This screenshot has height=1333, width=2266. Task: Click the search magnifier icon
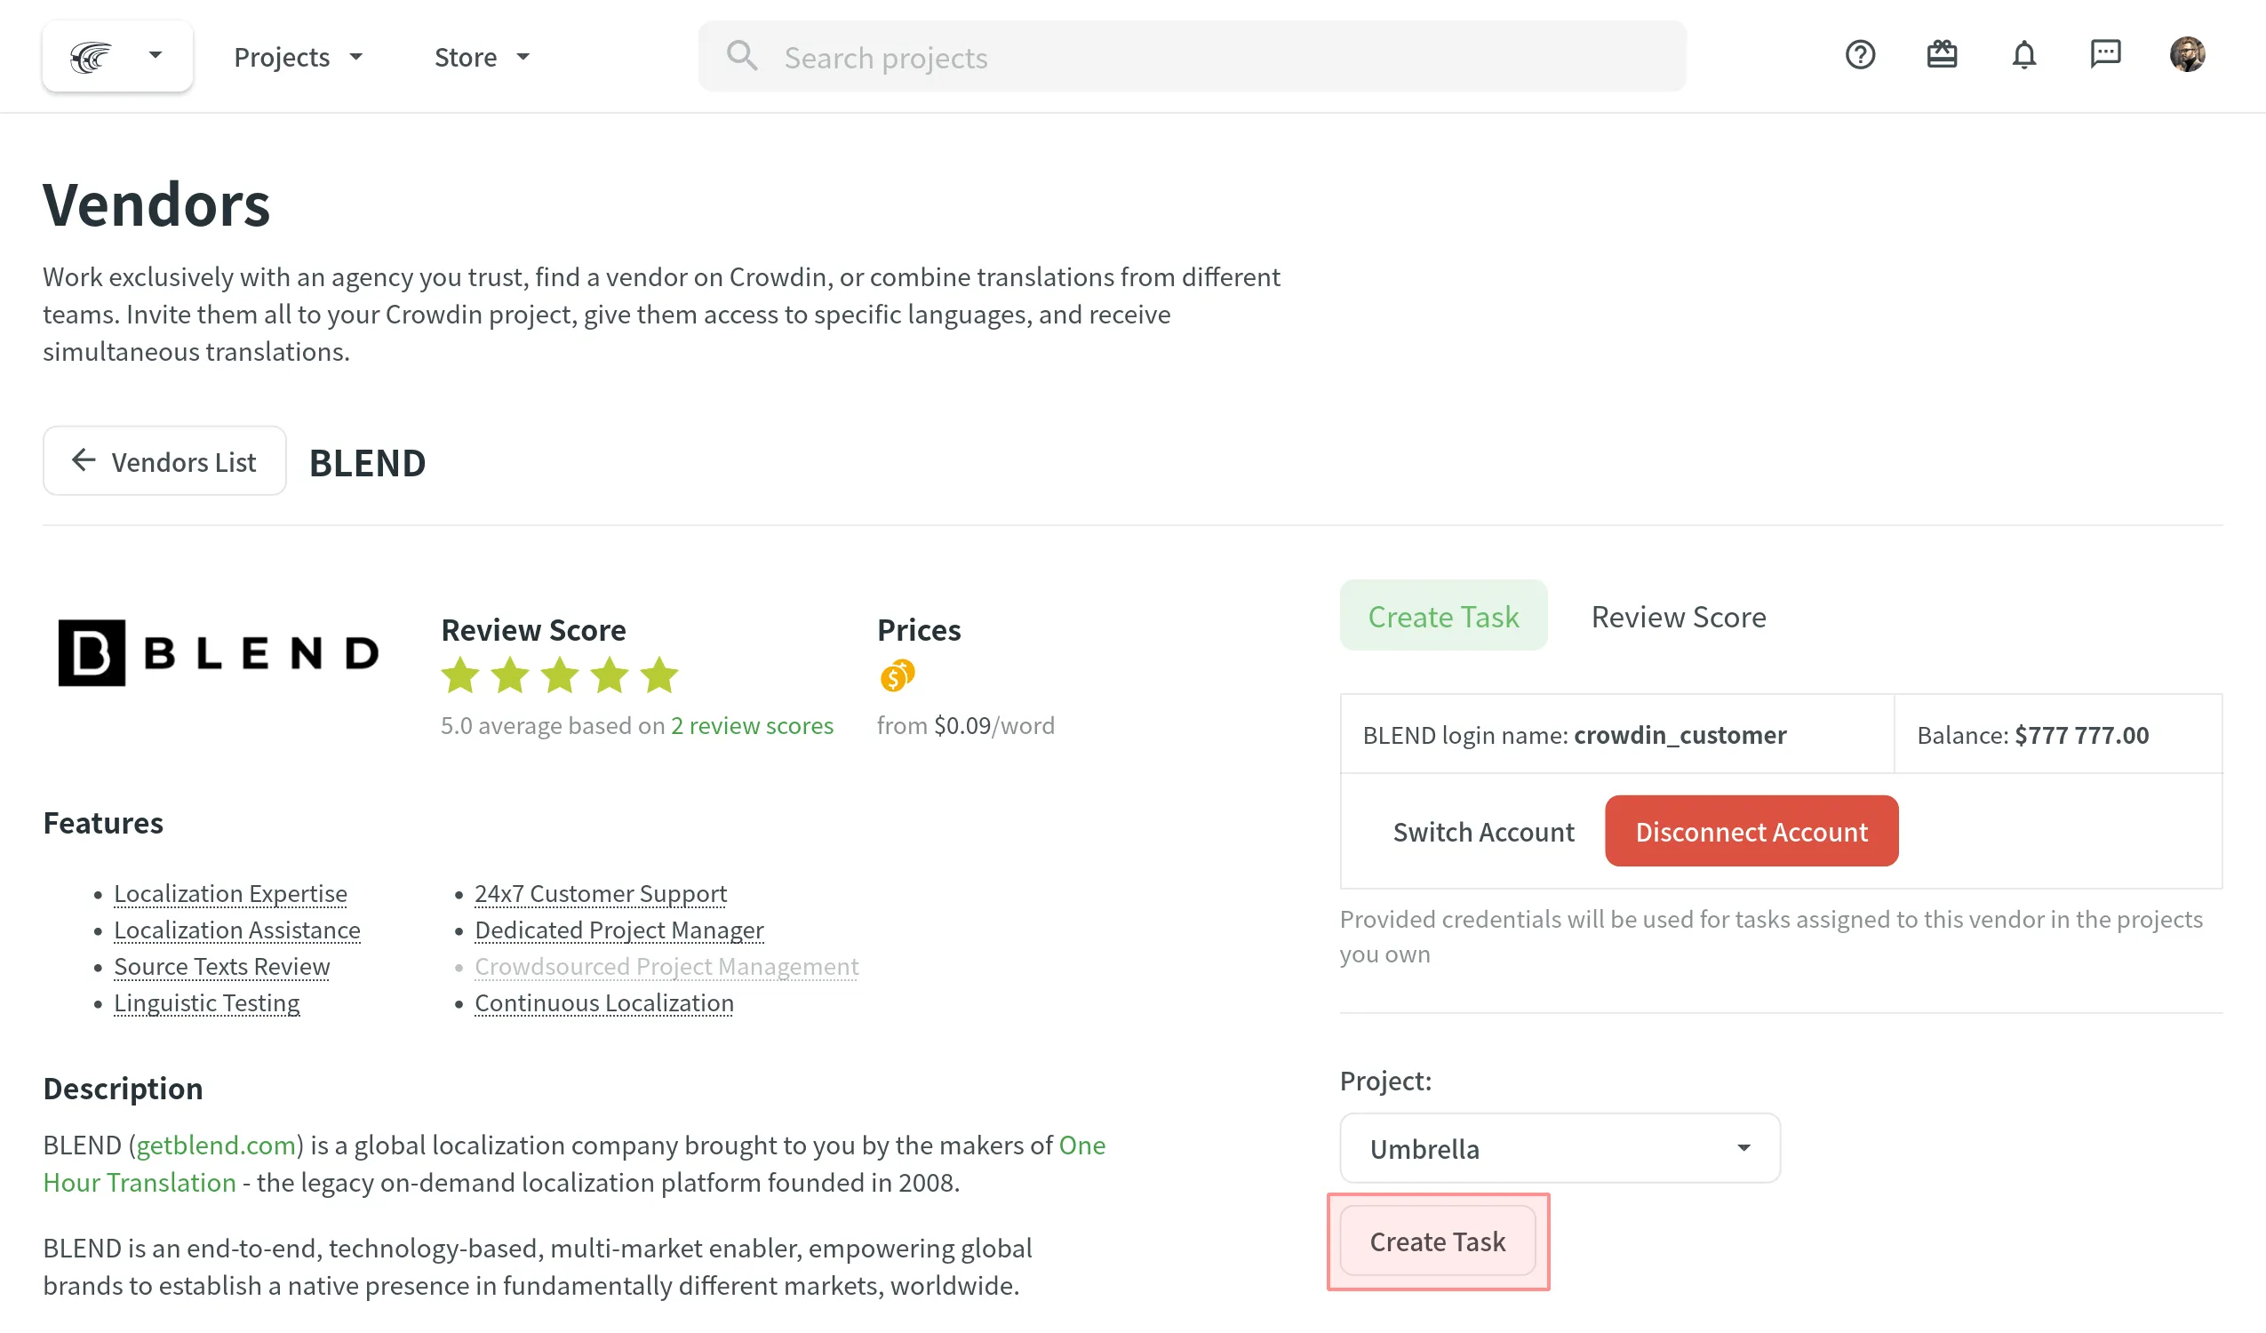(x=742, y=56)
